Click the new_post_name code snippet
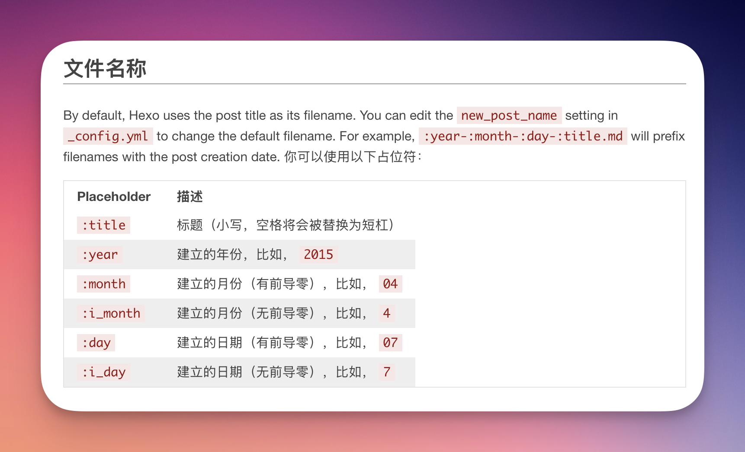Screen dimensions: 745x452 tap(509, 115)
